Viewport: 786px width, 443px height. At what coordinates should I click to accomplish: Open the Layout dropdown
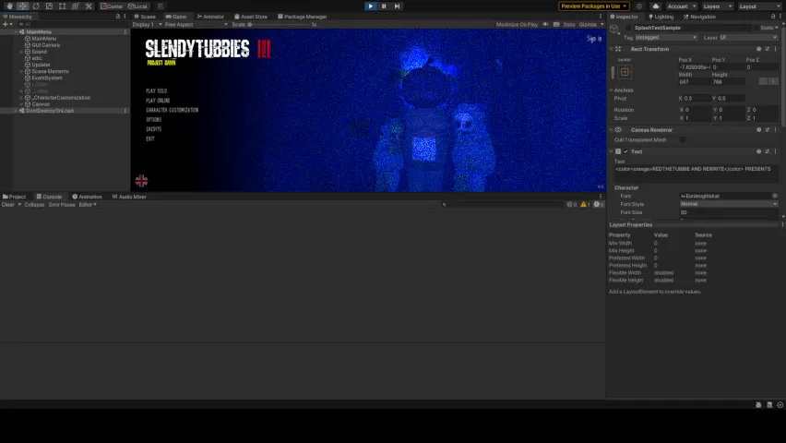click(759, 6)
